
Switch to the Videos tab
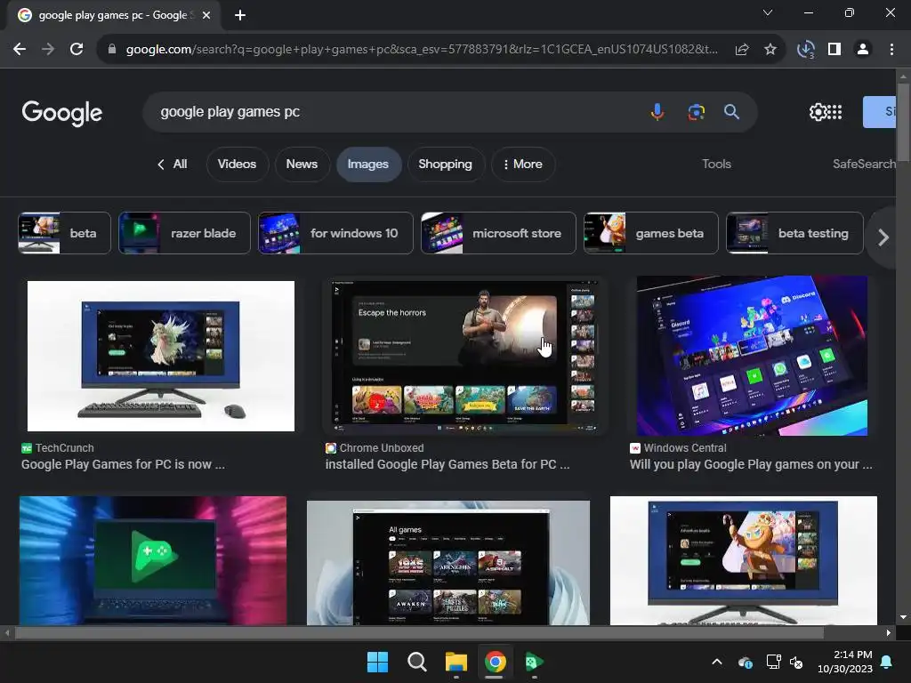[237, 165]
